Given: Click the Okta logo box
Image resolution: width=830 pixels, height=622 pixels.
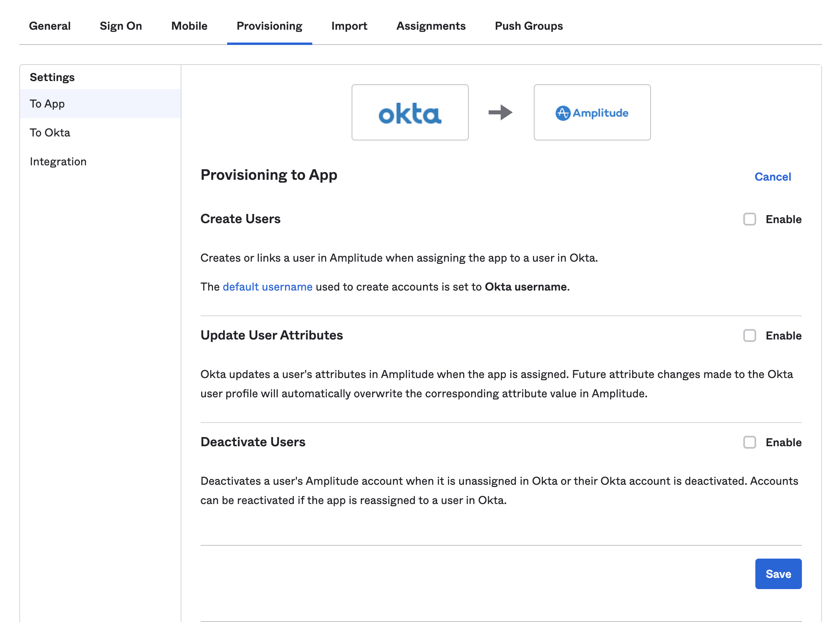Looking at the screenshot, I should click(x=410, y=112).
